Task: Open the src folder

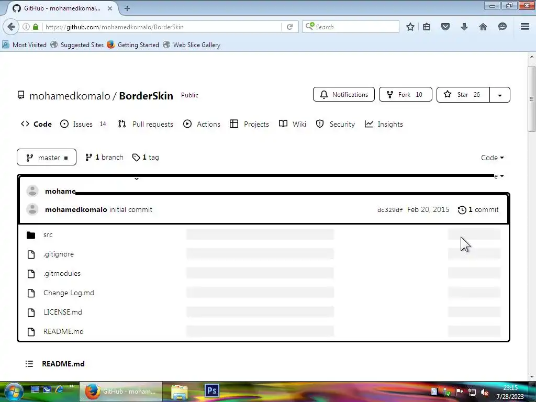Action: pos(48,235)
